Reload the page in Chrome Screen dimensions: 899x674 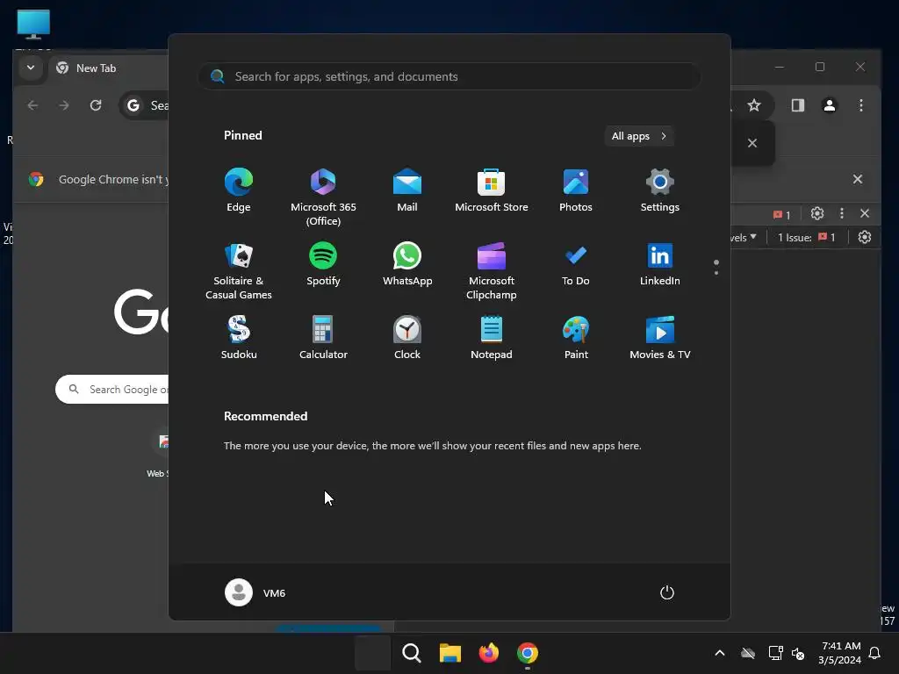[96, 105]
